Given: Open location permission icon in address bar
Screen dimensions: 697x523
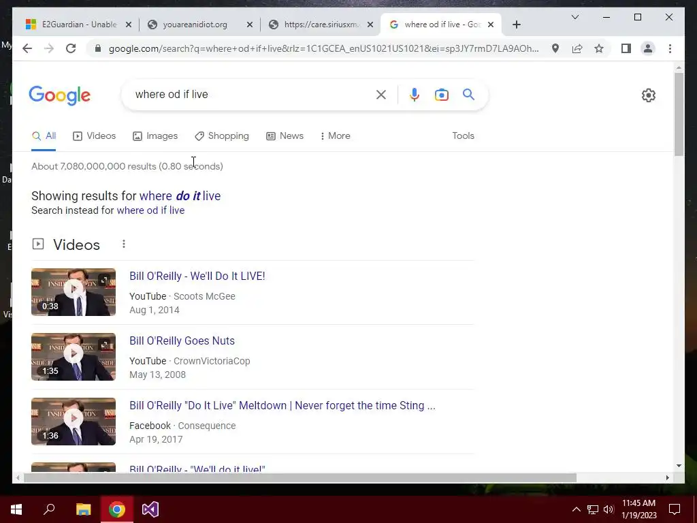Looking at the screenshot, I should click(x=555, y=48).
